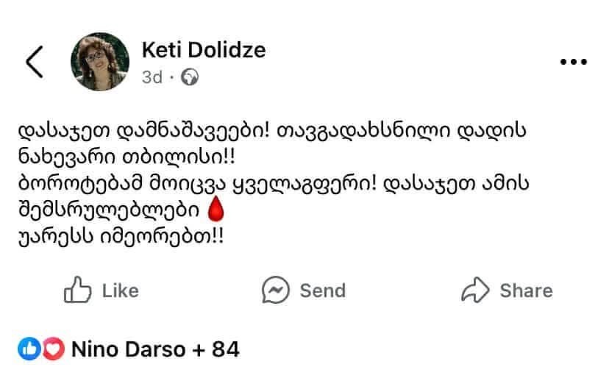The width and height of the screenshot is (609, 384).
Task: Open the three-dot post options menu
Action: [x=573, y=63]
